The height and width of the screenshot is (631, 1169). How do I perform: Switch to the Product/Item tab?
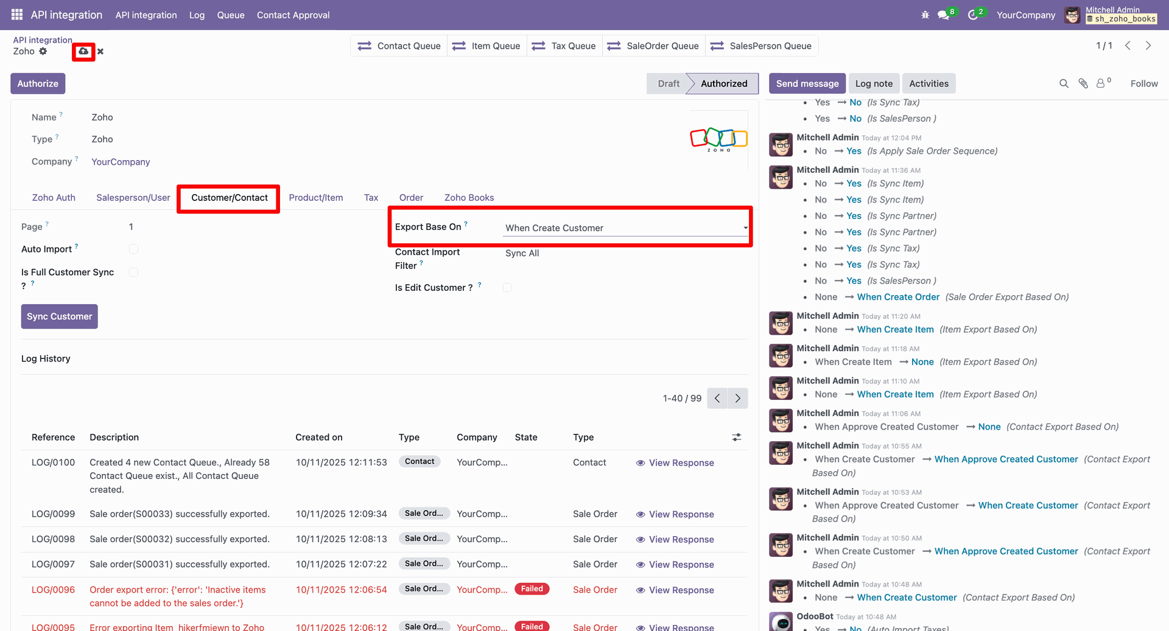pyautogui.click(x=316, y=198)
